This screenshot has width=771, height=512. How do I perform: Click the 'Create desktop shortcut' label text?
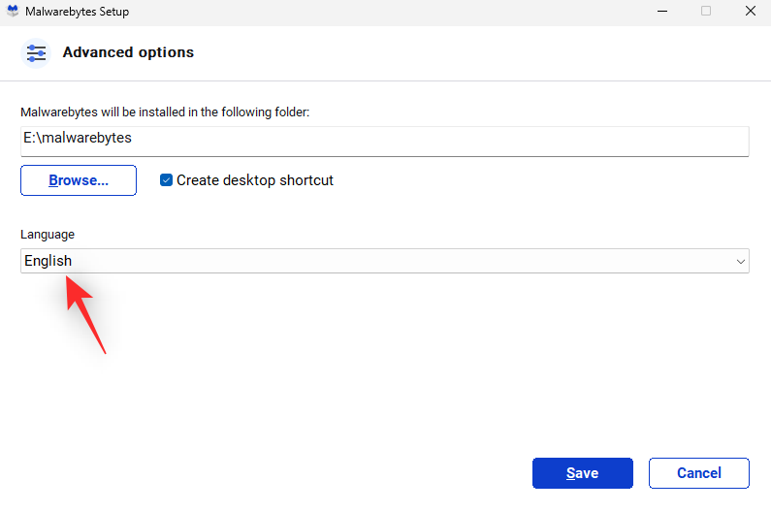click(254, 180)
